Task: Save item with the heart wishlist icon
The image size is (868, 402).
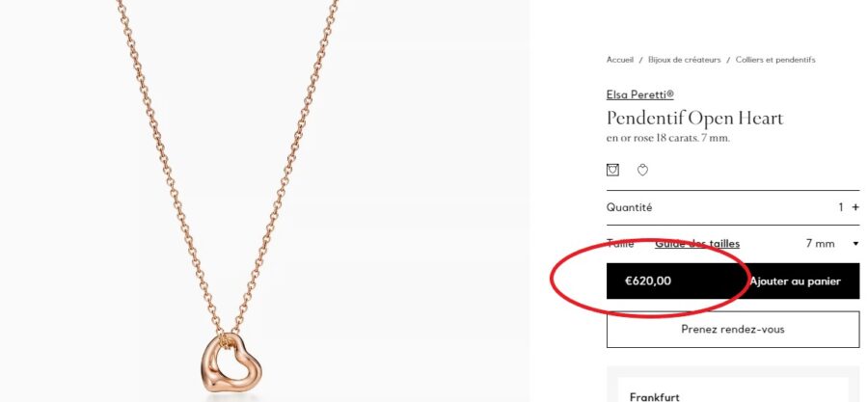Action: pos(642,170)
